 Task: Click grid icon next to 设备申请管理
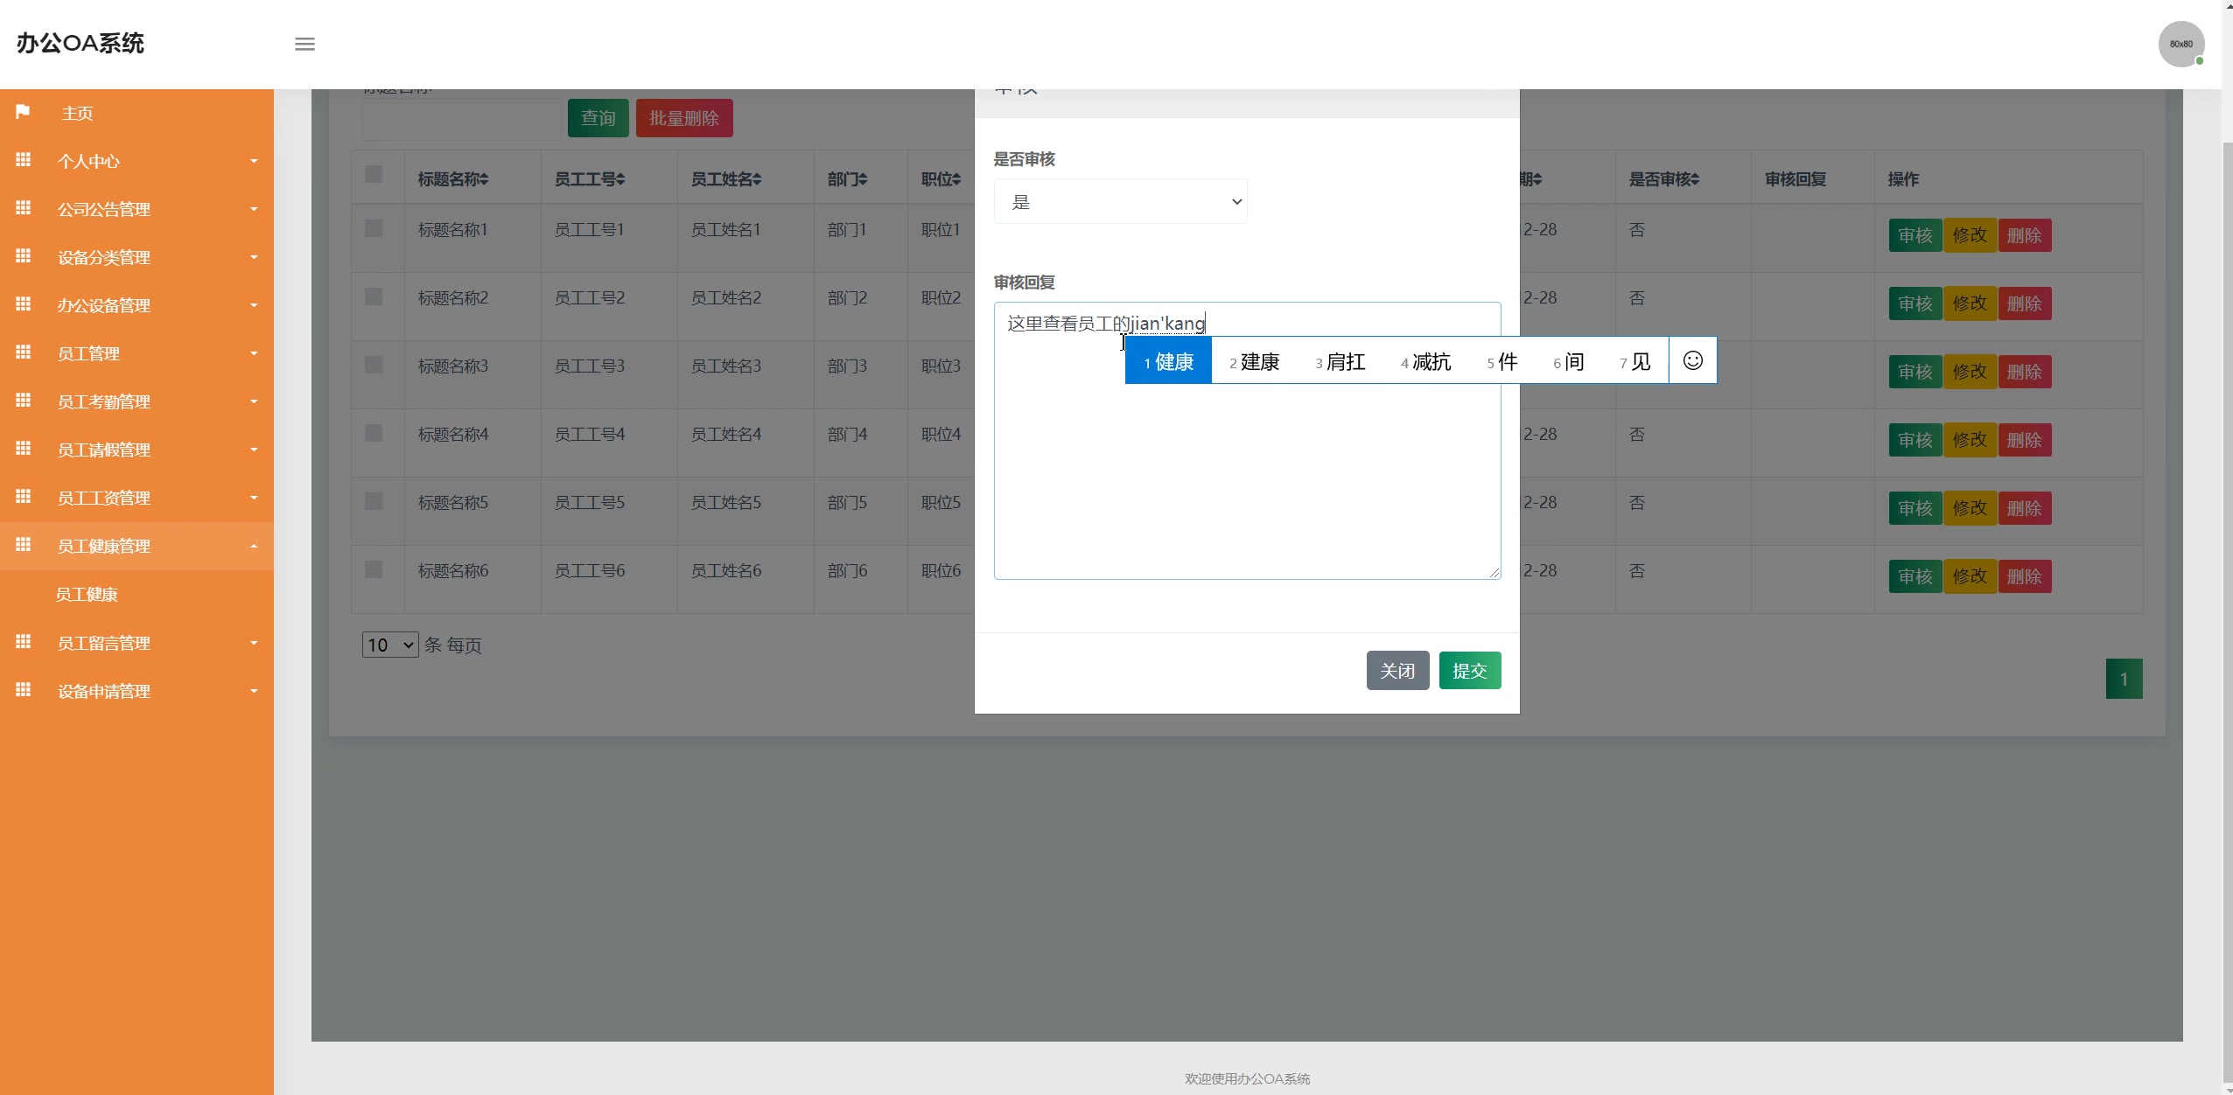(24, 690)
